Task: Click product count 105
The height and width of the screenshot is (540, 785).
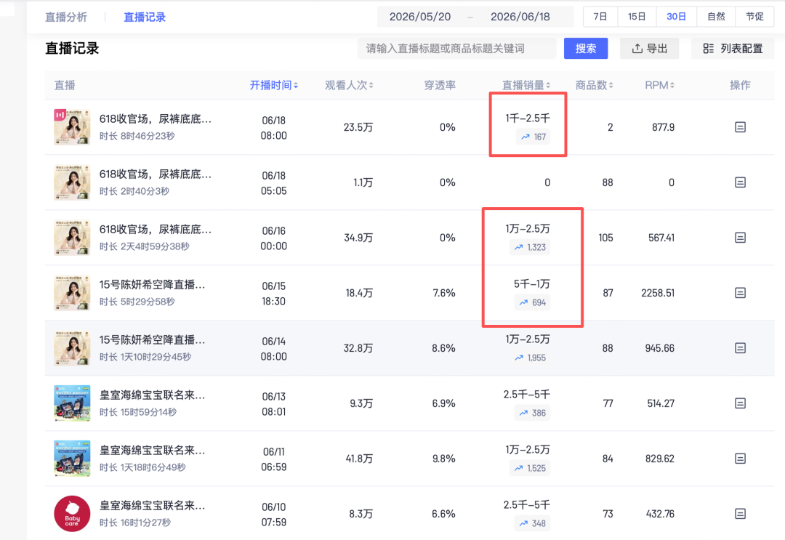Action: [x=605, y=237]
